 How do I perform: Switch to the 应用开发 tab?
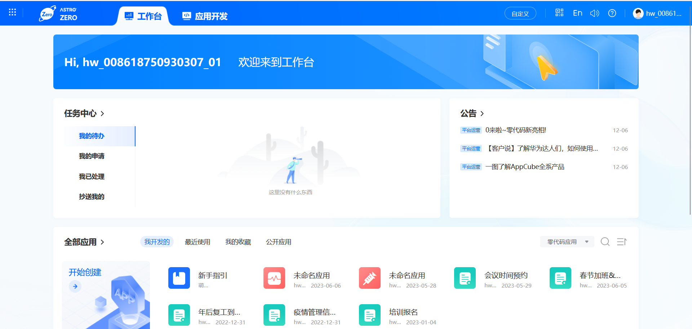[x=204, y=15]
